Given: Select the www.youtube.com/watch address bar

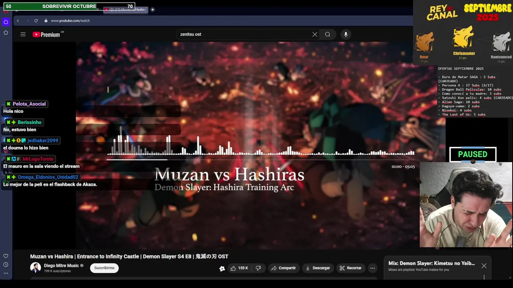Looking at the screenshot, I should click(70, 20).
